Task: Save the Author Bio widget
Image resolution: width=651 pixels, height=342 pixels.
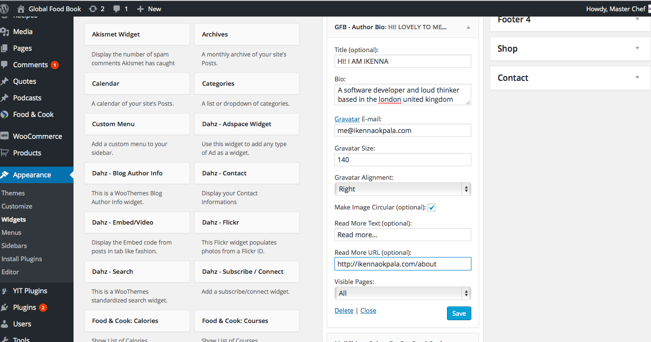Action: pyautogui.click(x=459, y=313)
